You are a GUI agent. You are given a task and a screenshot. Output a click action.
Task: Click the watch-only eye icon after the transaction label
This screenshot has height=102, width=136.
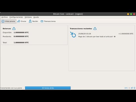click(x=115, y=37)
